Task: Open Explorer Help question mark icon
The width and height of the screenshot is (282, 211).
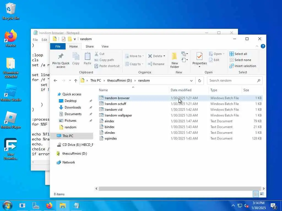Action: click(263, 46)
